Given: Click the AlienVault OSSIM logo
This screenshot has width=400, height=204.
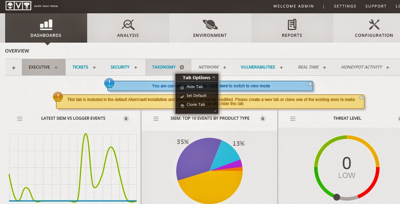Looking at the screenshot, I should tap(31, 6).
